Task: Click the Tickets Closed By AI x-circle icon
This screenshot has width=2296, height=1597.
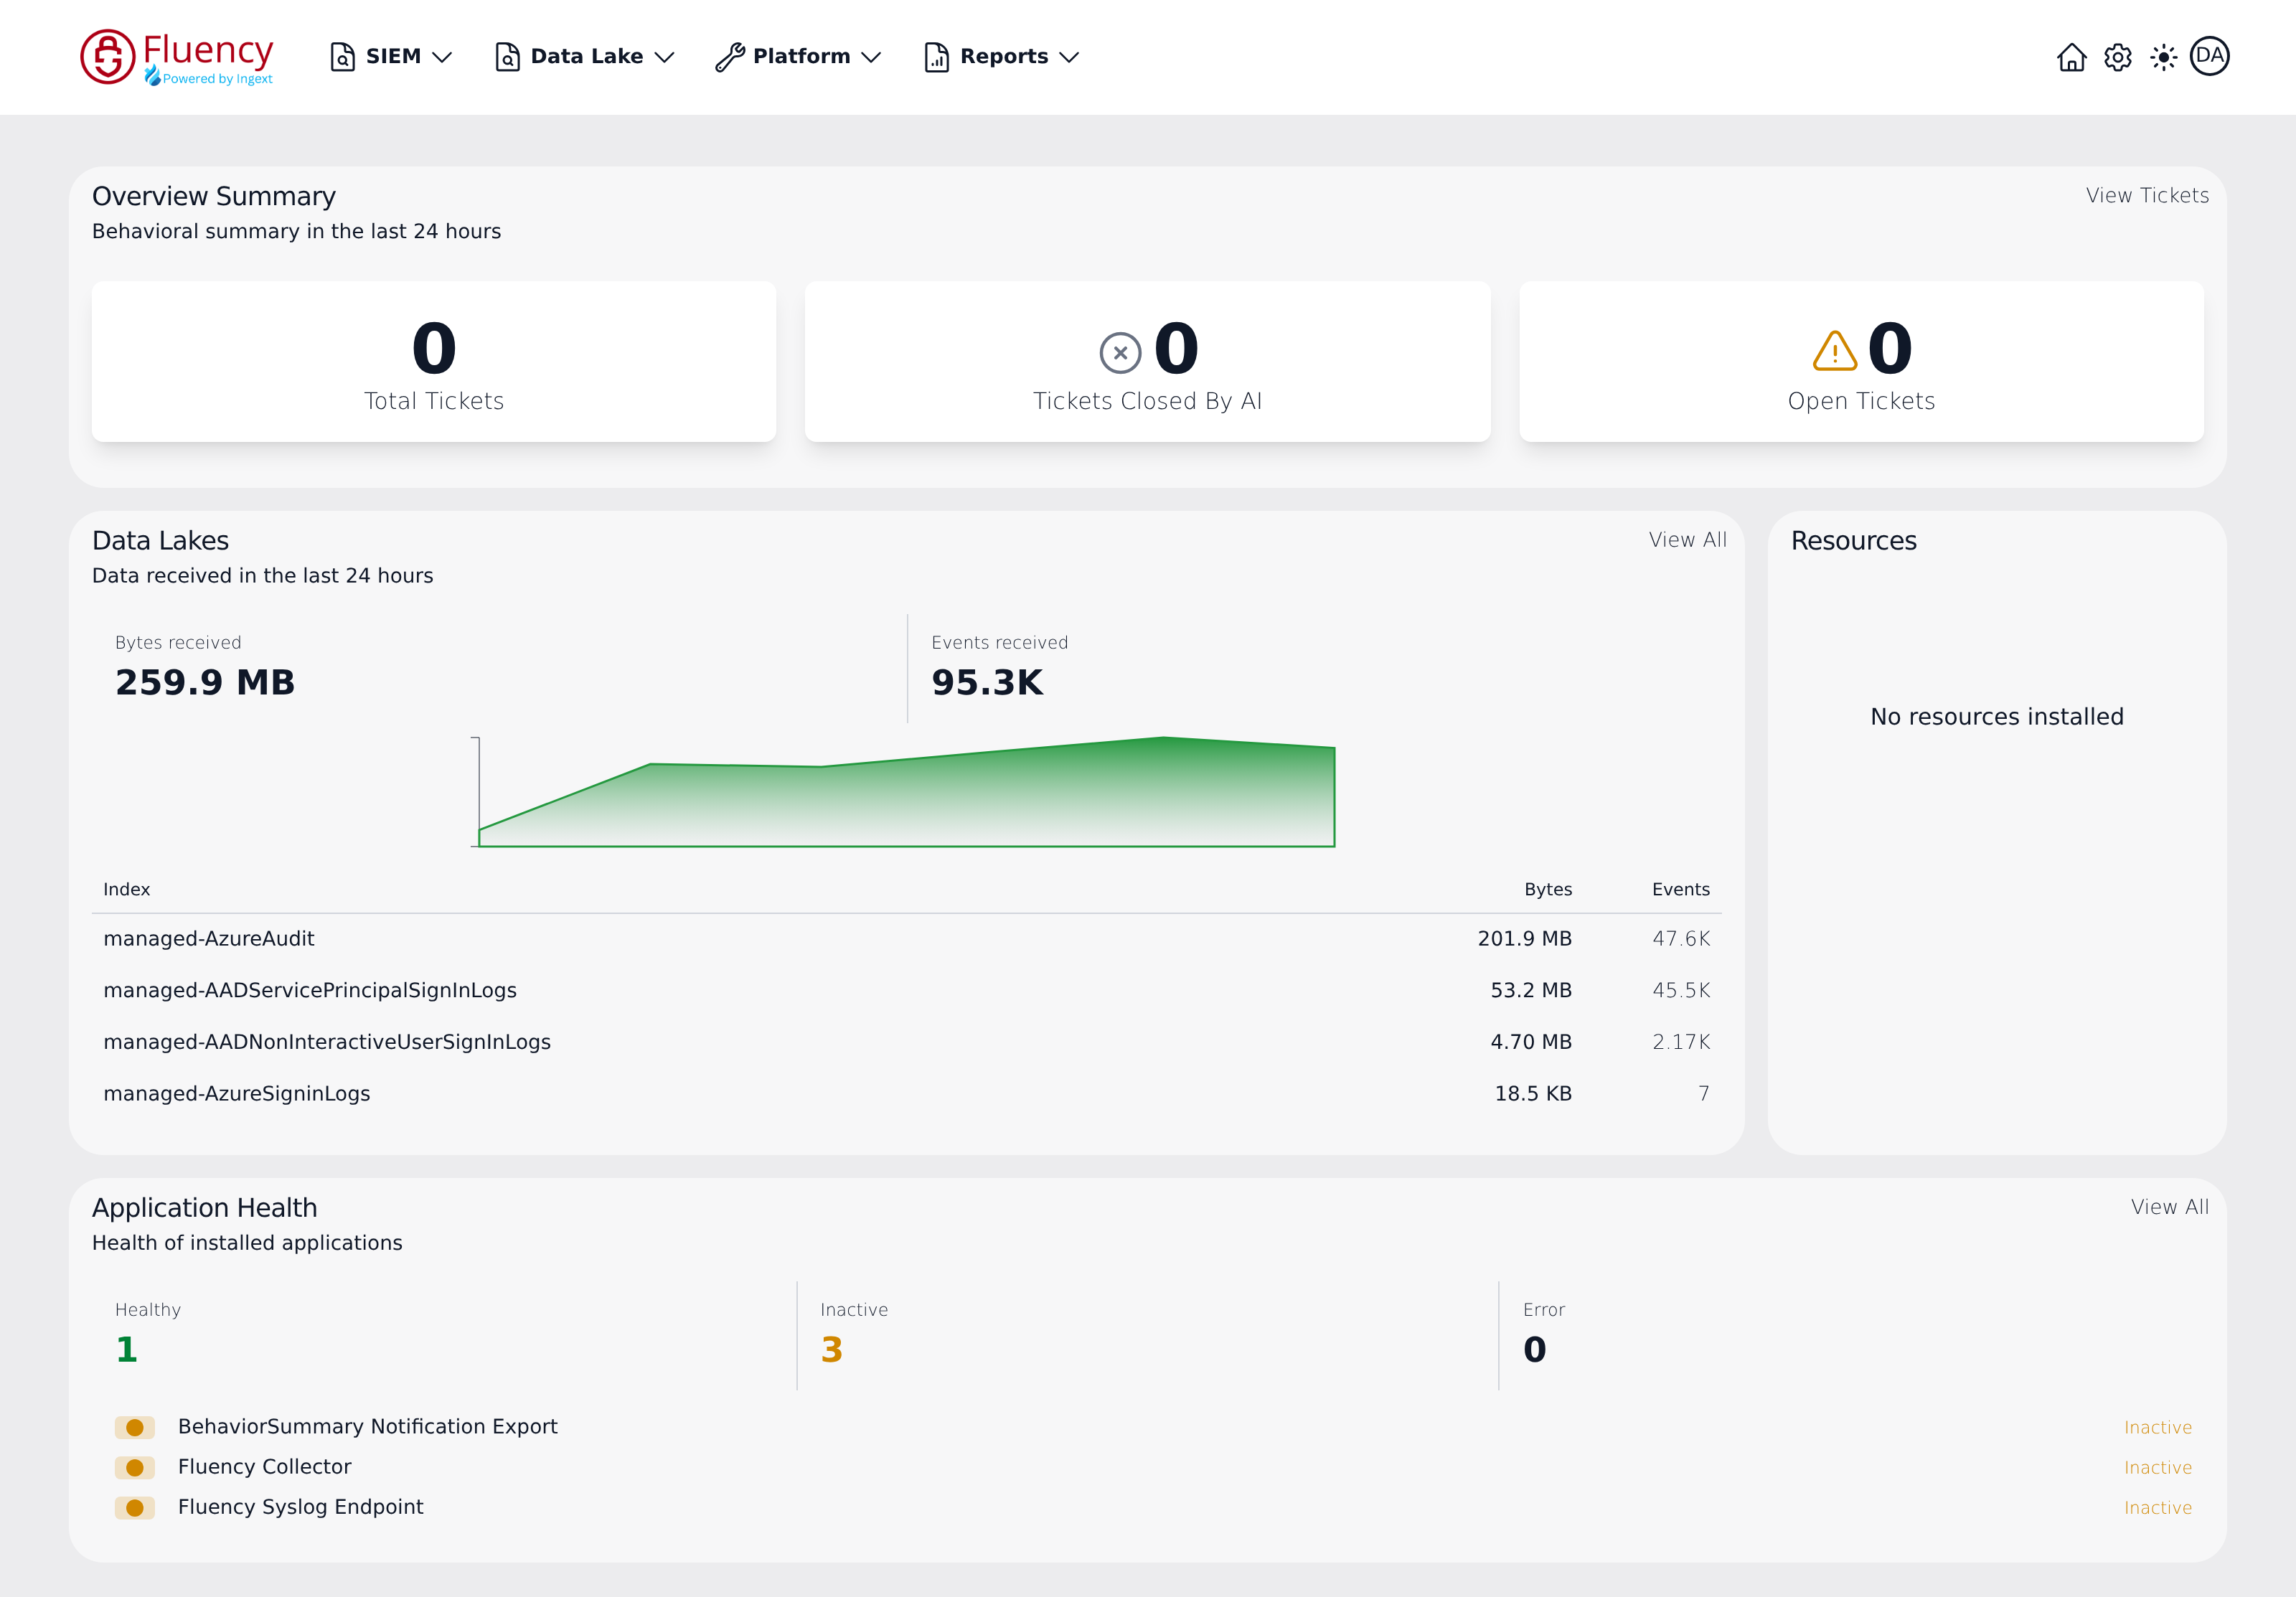Action: (x=1120, y=352)
